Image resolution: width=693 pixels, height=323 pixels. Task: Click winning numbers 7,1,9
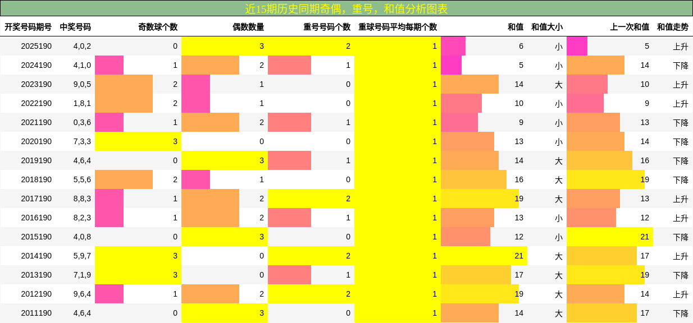82,275
